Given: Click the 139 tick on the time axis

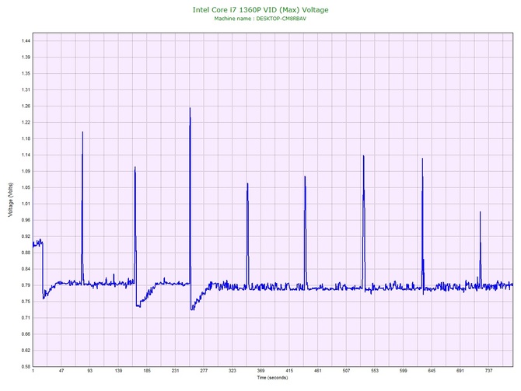Looking at the screenshot, I should pos(118,371).
